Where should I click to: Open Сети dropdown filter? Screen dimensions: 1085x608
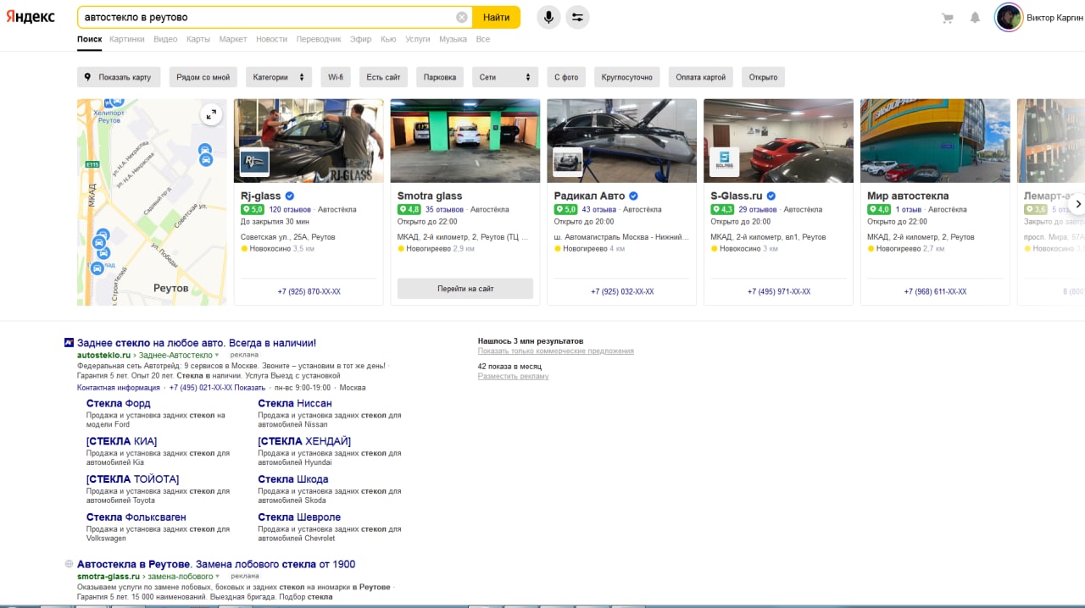pos(505,77)
